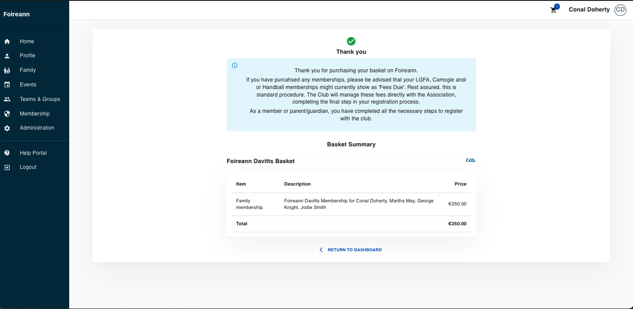Open the Help Portal link
Image resolution: width=633 pixels, height=309 pixels.
coord(33,153)
